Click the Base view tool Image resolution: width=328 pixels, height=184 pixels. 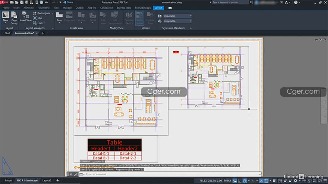click(59, 17)
